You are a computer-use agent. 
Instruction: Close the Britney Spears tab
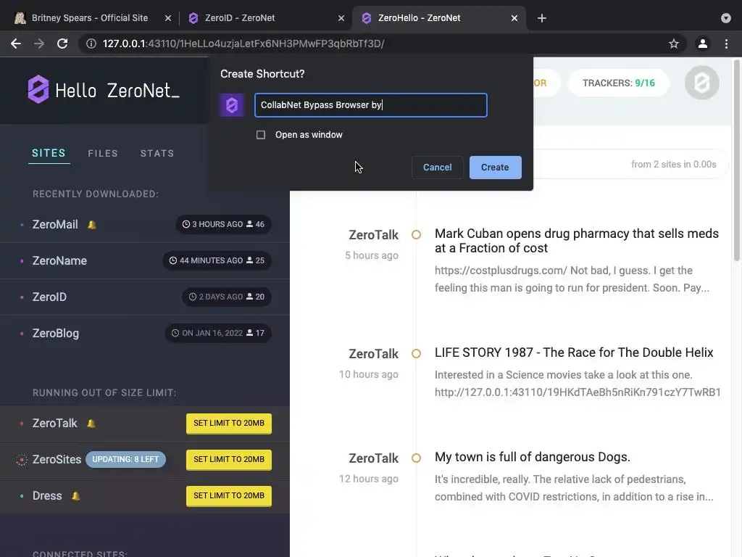(168, 18)
